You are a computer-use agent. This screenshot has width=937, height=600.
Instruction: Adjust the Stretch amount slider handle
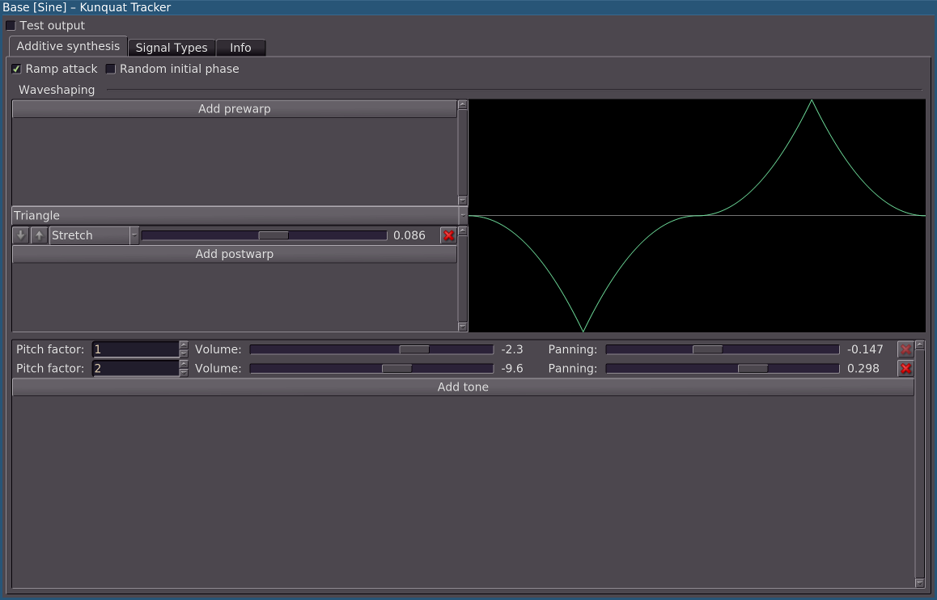[x=273, y=235]
